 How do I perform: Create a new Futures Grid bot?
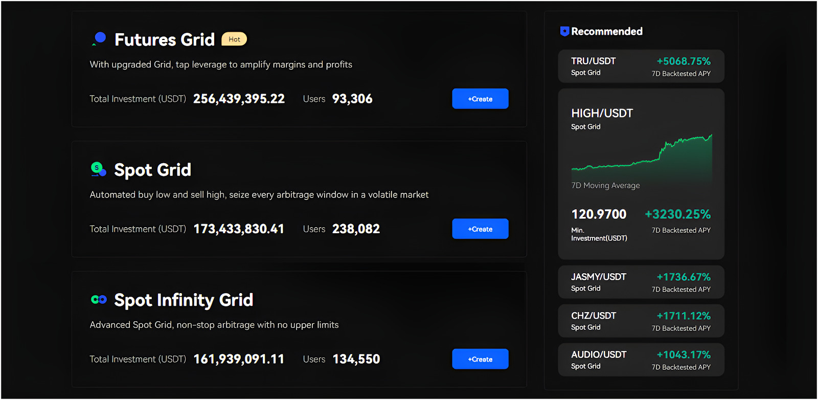pos(480,99)
